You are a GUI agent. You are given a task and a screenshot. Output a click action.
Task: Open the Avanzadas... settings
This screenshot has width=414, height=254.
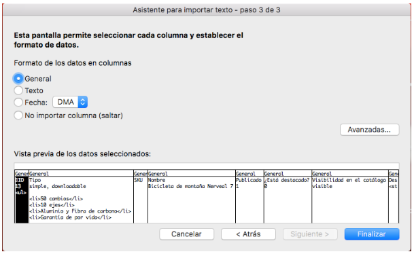(369, 130)
